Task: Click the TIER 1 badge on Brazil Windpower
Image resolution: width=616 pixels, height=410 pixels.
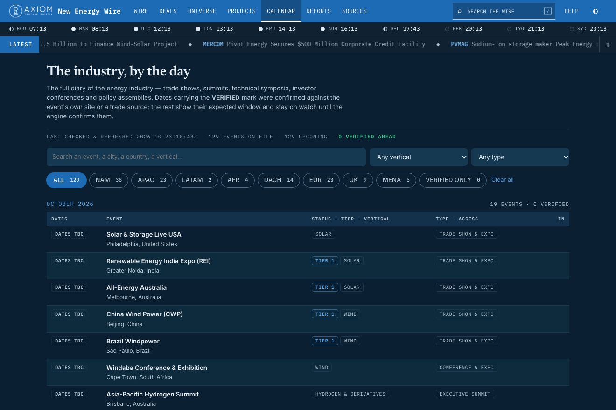Action: [325, 341]
